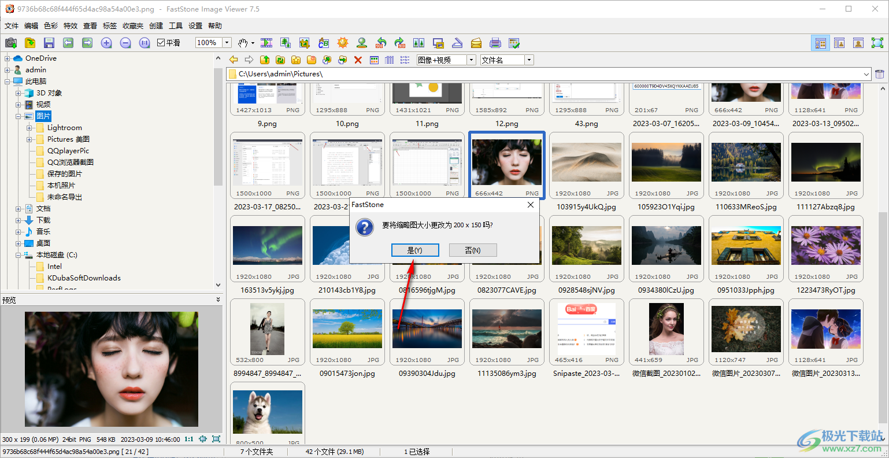
Task: Switch to details view mode icon
Action: (x=390, y=60)
